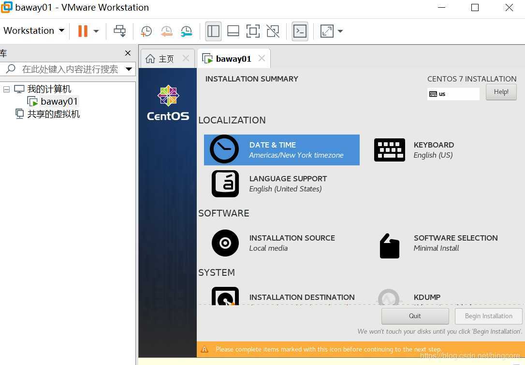Click the Language Support icon
The height and width of the screenshot is (365, 525).
225,184
